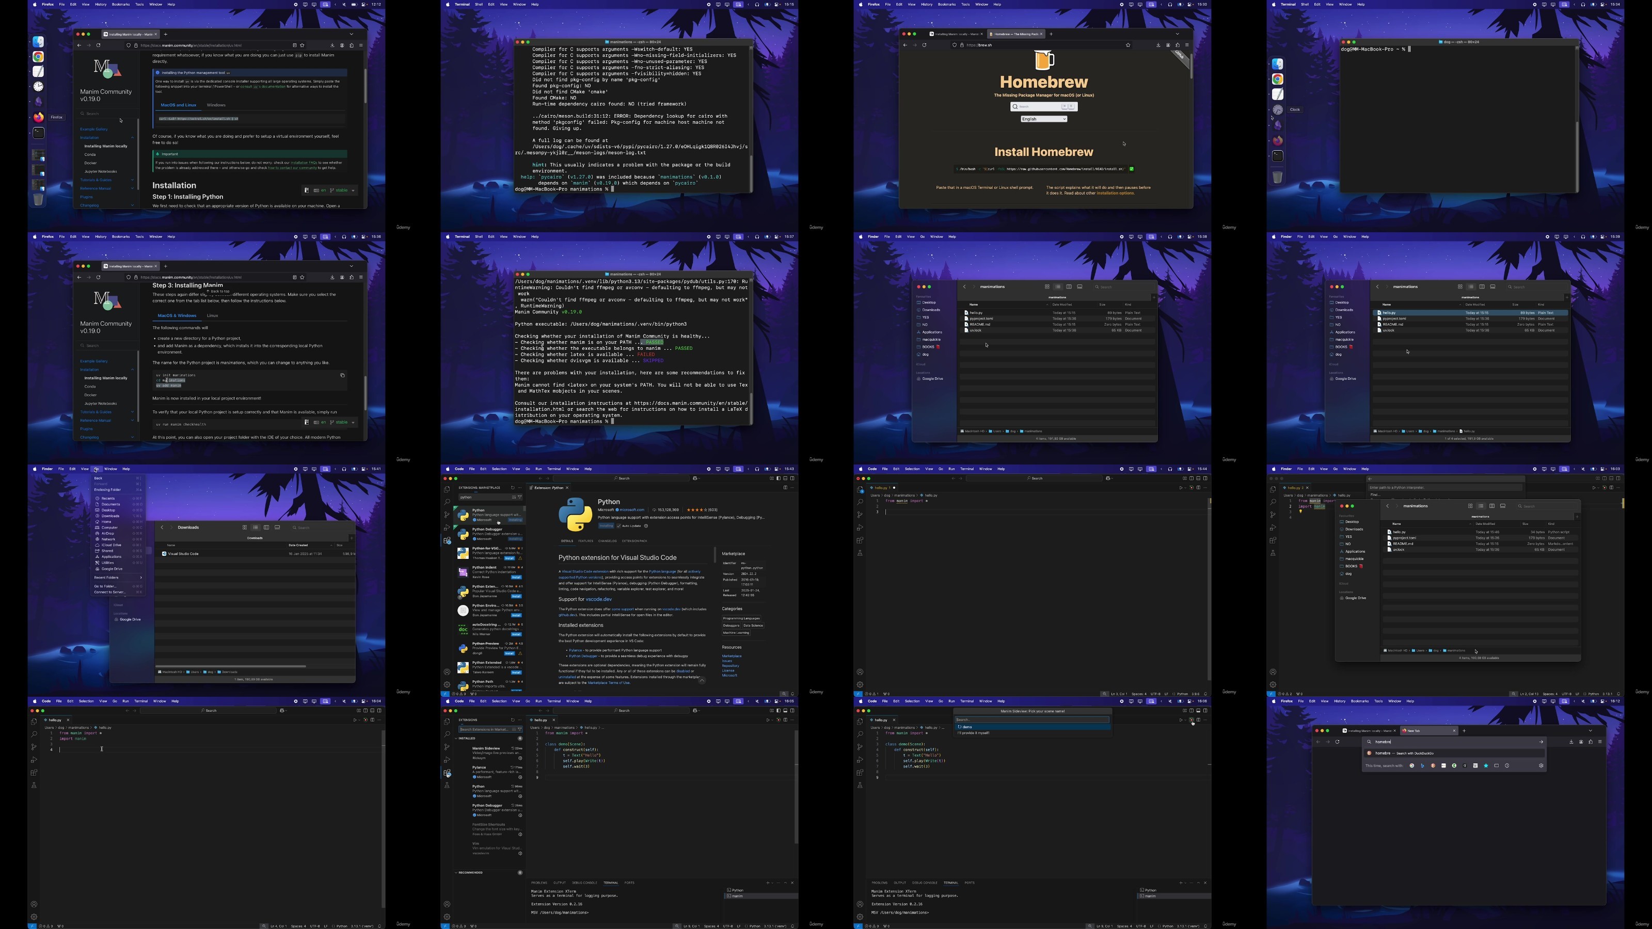Click the dock icon showing the Clock tooltip
Viewport: 1652px width, 929px height.
[x=1278, y=109]
